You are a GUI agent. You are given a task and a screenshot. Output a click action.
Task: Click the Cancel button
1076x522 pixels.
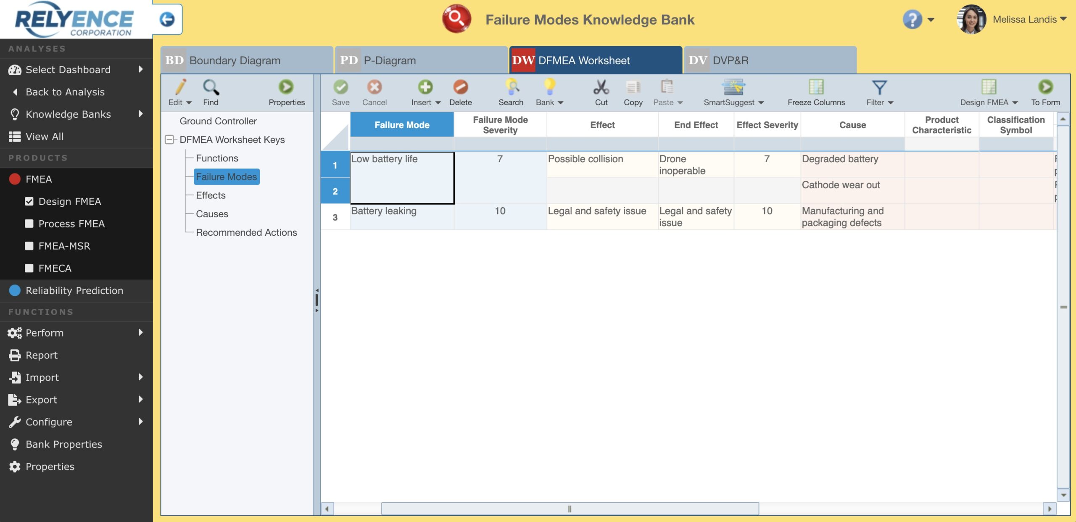point(374,90)
